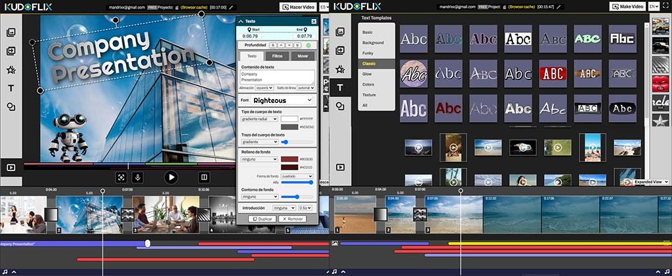Click Contenido de texto input field
The height and width of the screenshot is (276, 672).
pyautogui.click(x=278, y=77)
